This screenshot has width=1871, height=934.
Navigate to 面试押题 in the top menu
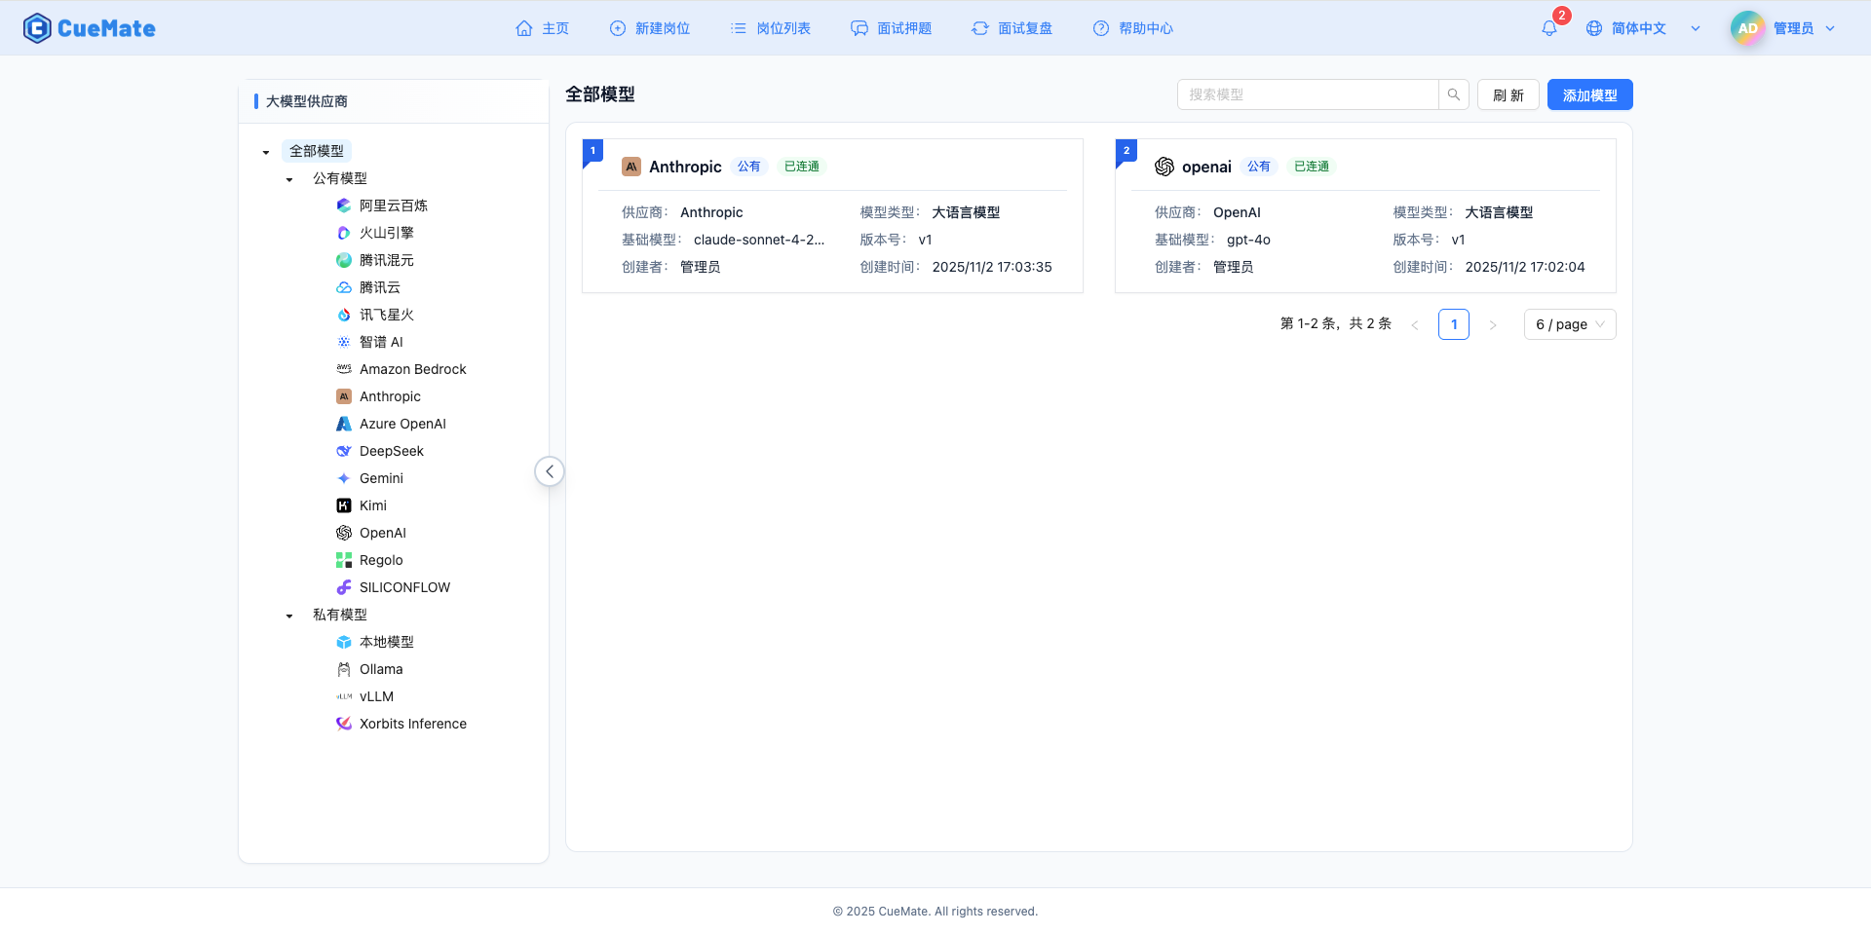point(891,28)
